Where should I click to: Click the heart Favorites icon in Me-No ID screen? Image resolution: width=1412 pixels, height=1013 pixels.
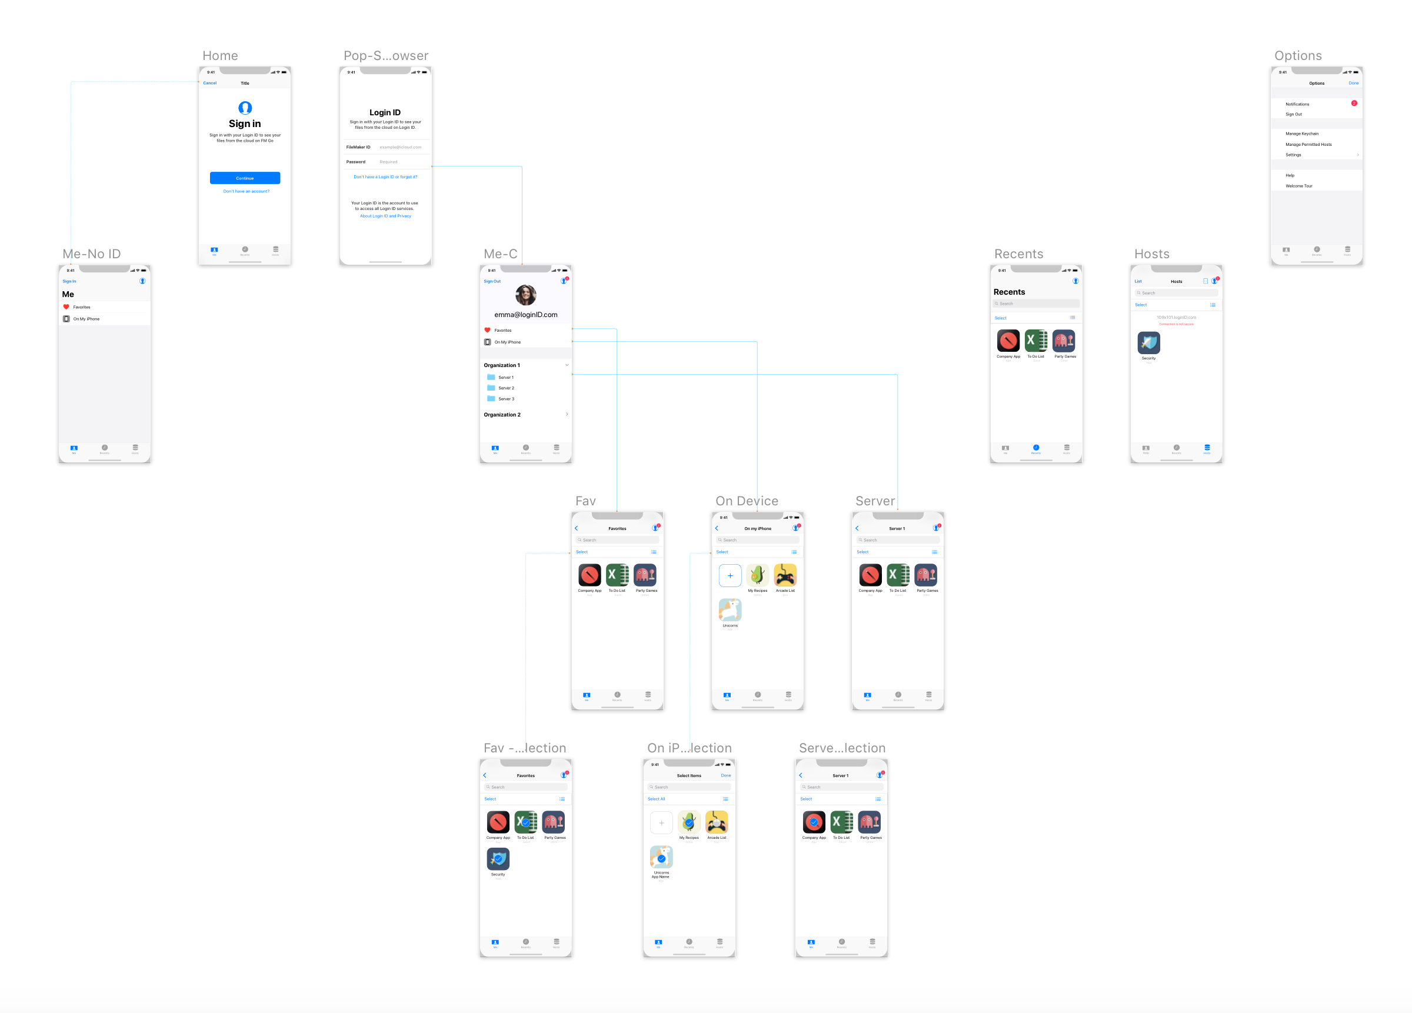coord(66,307)
